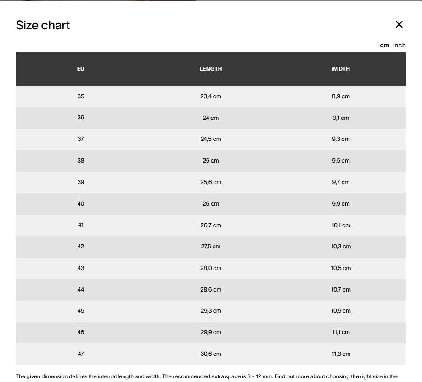422x382 pixels.
Task: Select EU size 38 cell
Action: pos(81,161)
